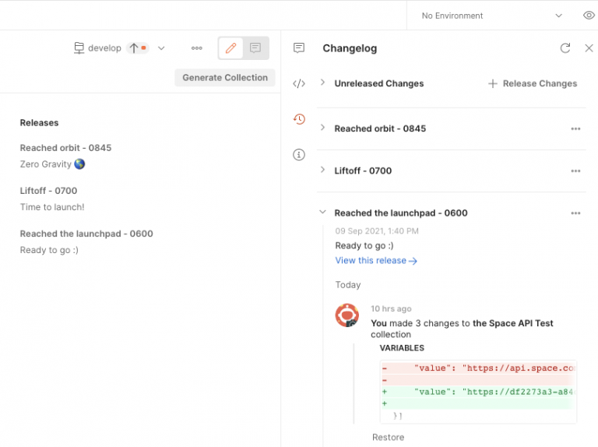Close the Changelog panel
This screenshot has height=447, width=598.
pyautogui.click(x=589, y=48)
